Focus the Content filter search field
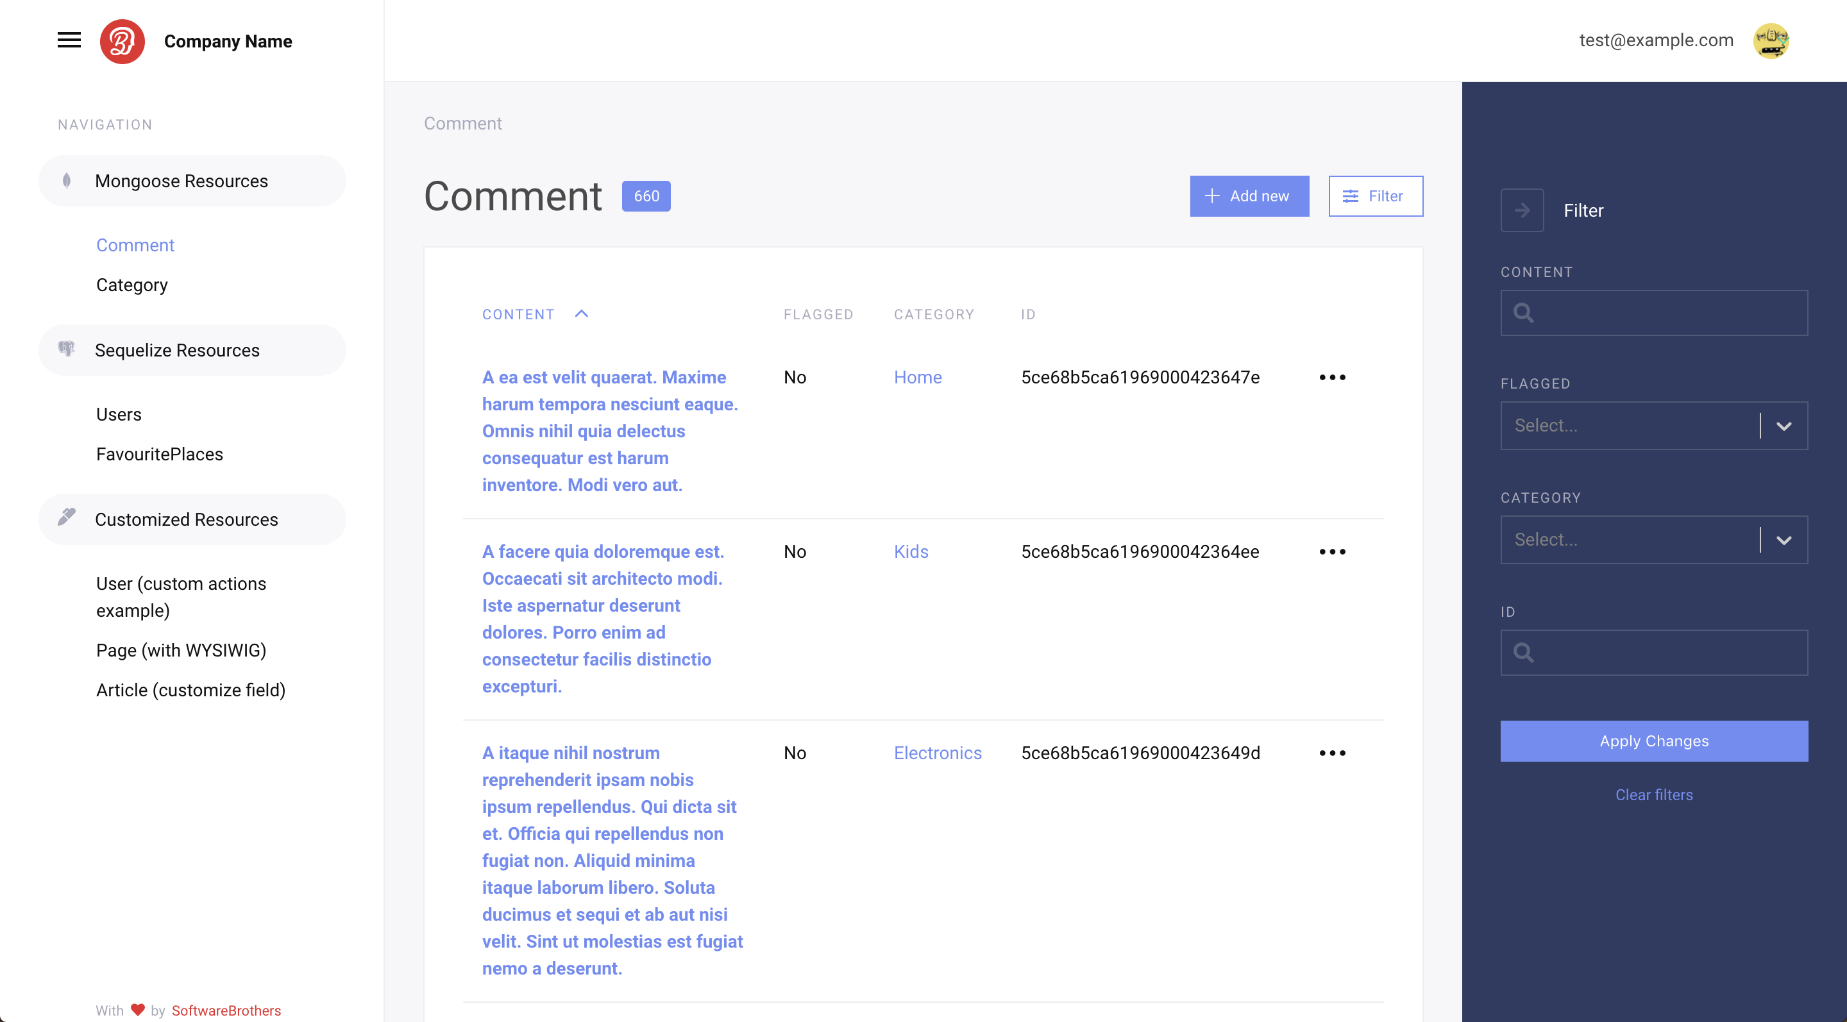1847x1022 pixels. coord(1664,313)
